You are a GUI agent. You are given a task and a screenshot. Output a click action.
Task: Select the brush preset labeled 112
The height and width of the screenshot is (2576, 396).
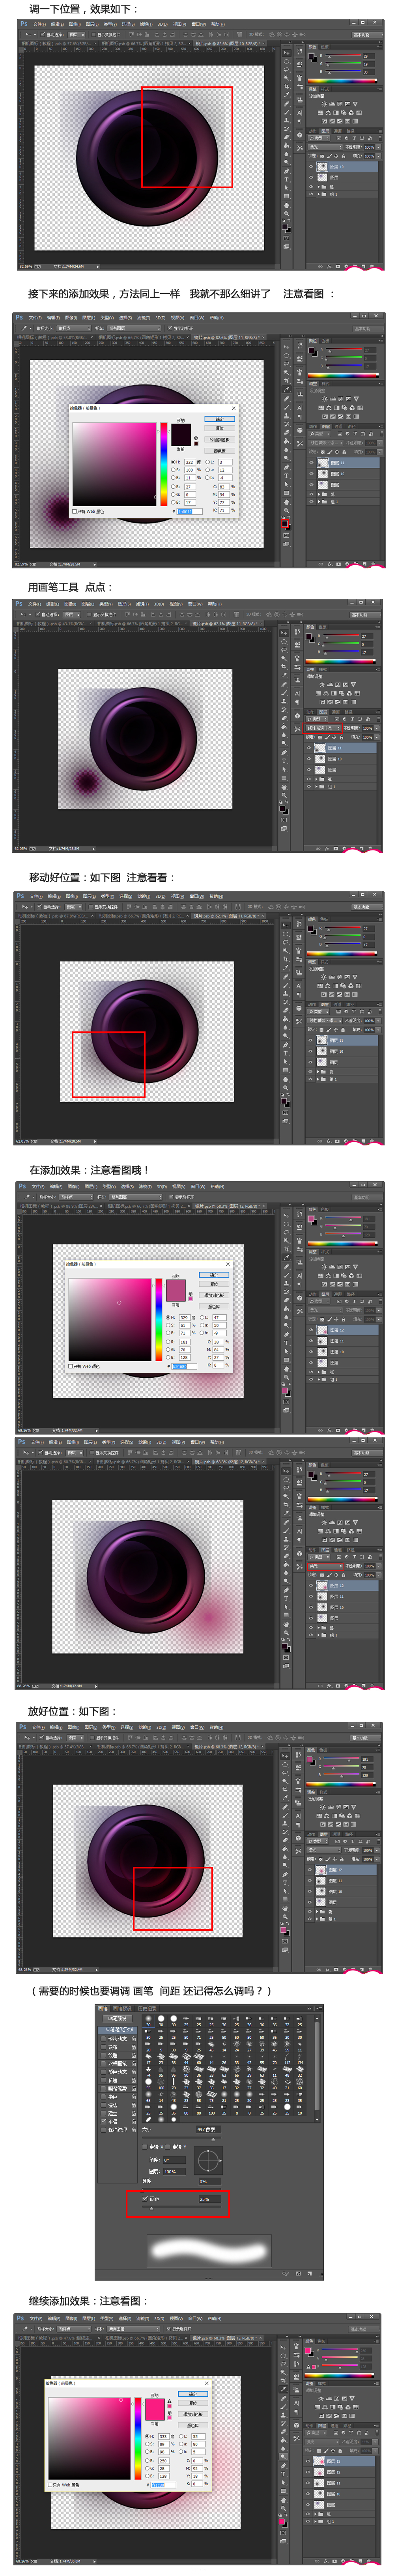[x=288, y=2059]
